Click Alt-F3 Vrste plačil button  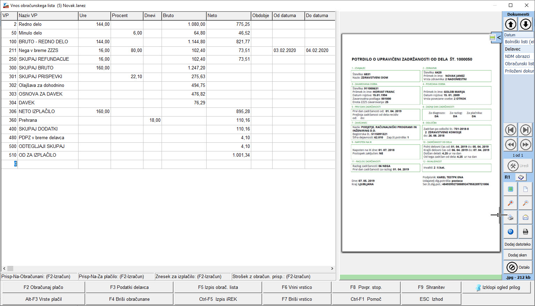[44, 299]
